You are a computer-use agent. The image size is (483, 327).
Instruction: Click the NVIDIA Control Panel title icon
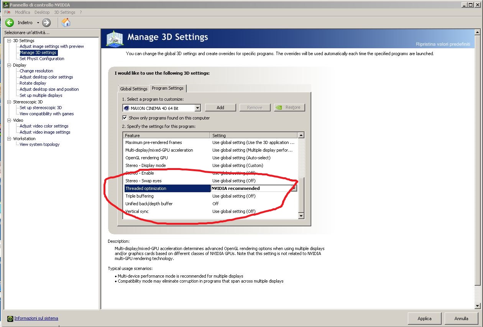click(5, 5)
